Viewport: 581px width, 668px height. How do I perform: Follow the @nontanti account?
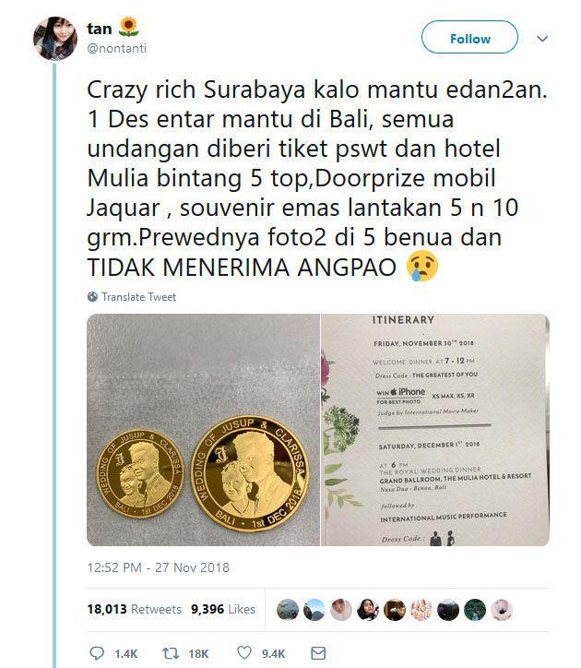click(469, 38)
